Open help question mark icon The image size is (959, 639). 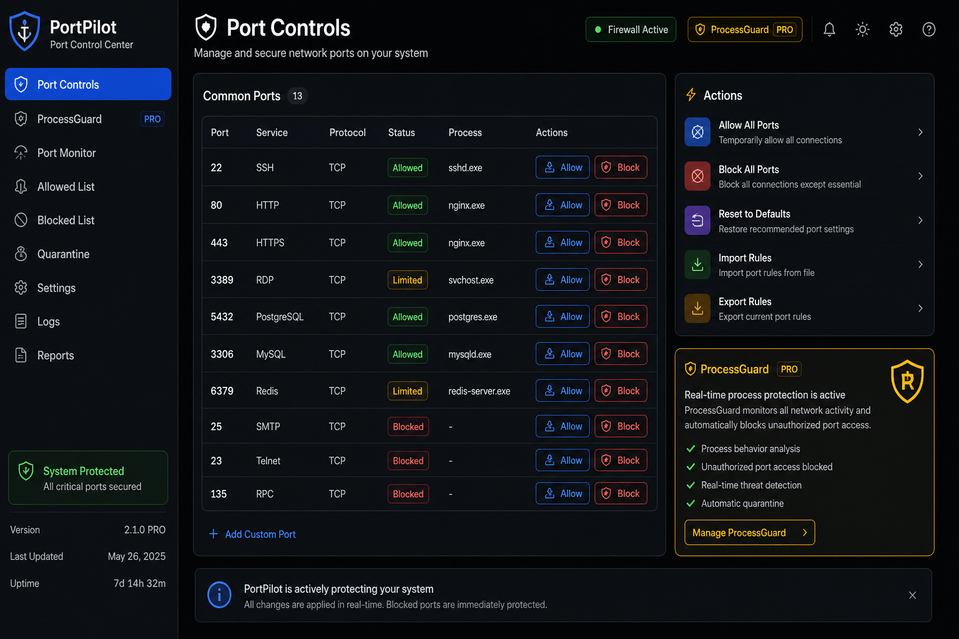929,29
